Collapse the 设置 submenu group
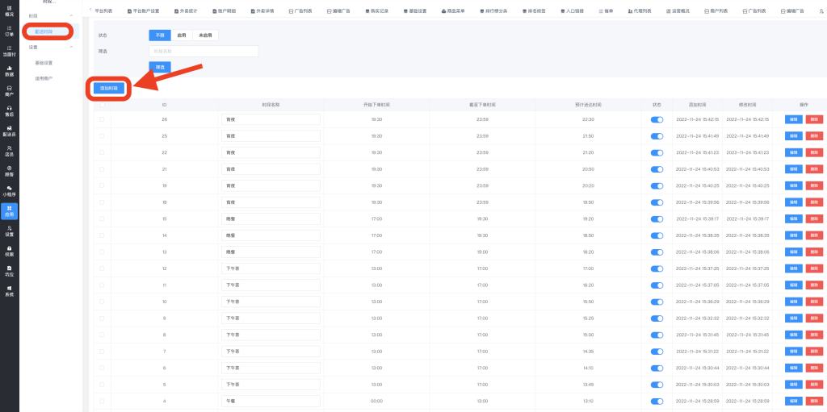Image resolution: width=827 pixels, height=412 pixels. [70, 48]
